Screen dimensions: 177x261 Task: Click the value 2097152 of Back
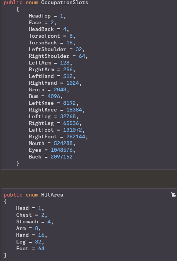[61, 157]
